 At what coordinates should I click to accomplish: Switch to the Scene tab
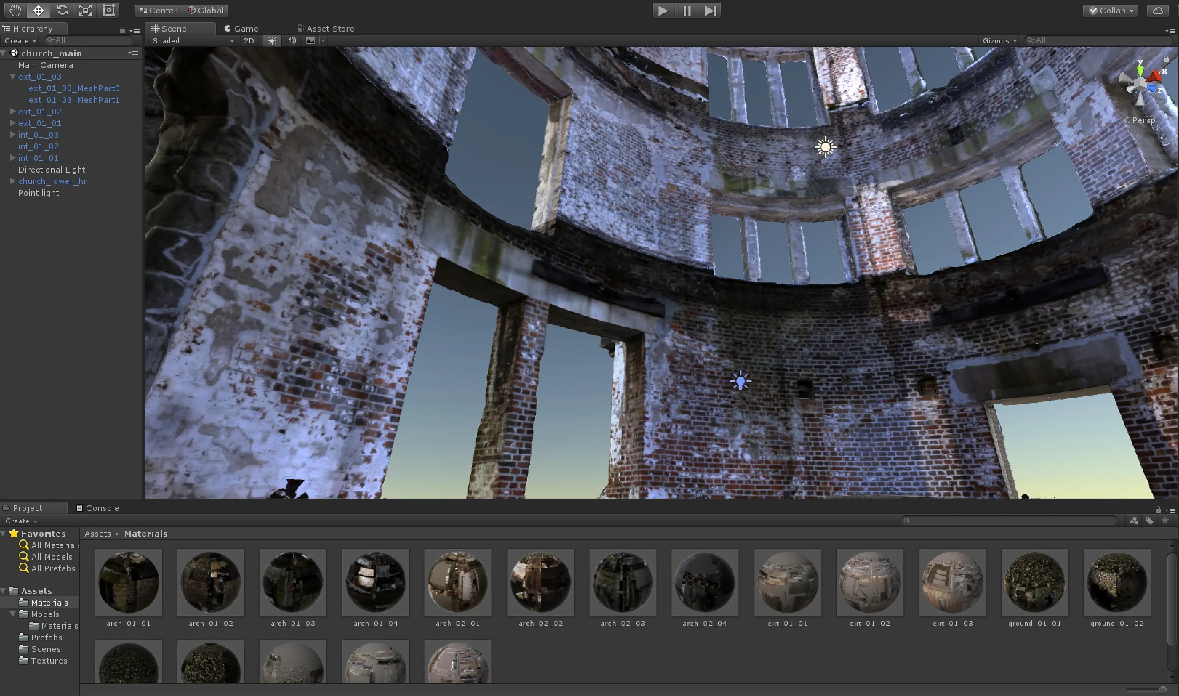tap(180, 29)
